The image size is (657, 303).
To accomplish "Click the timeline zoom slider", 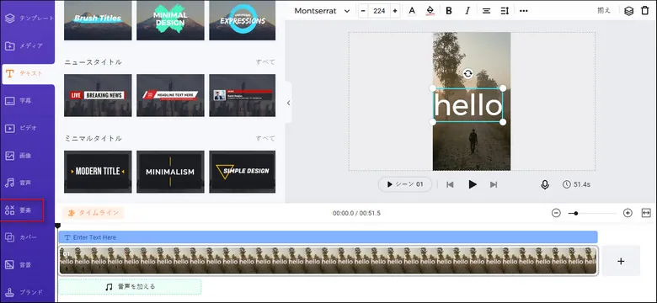I will tap(592, 214).
